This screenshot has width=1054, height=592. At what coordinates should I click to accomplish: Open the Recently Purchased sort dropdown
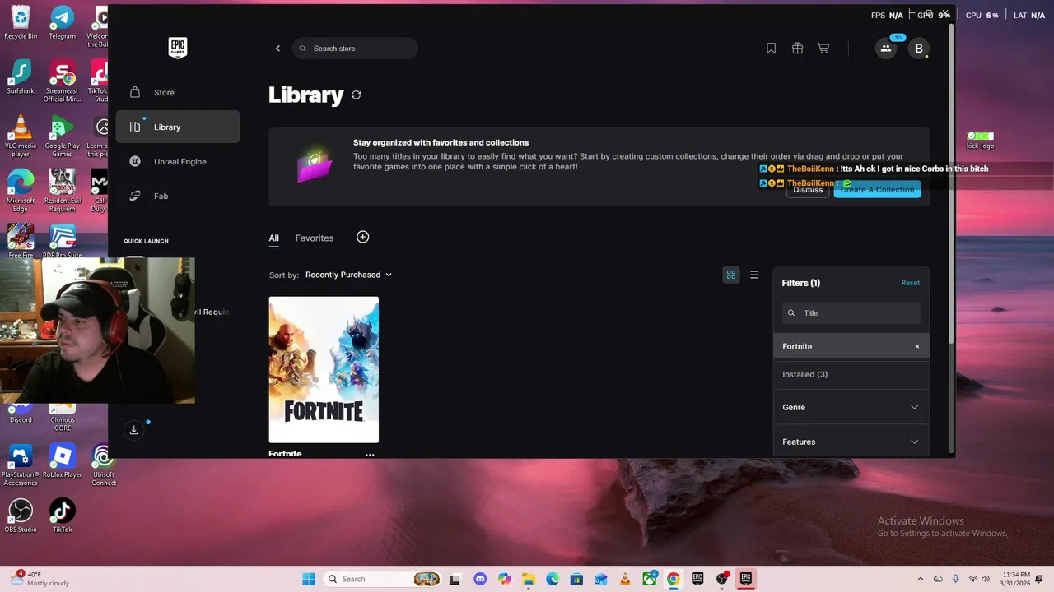348,275
